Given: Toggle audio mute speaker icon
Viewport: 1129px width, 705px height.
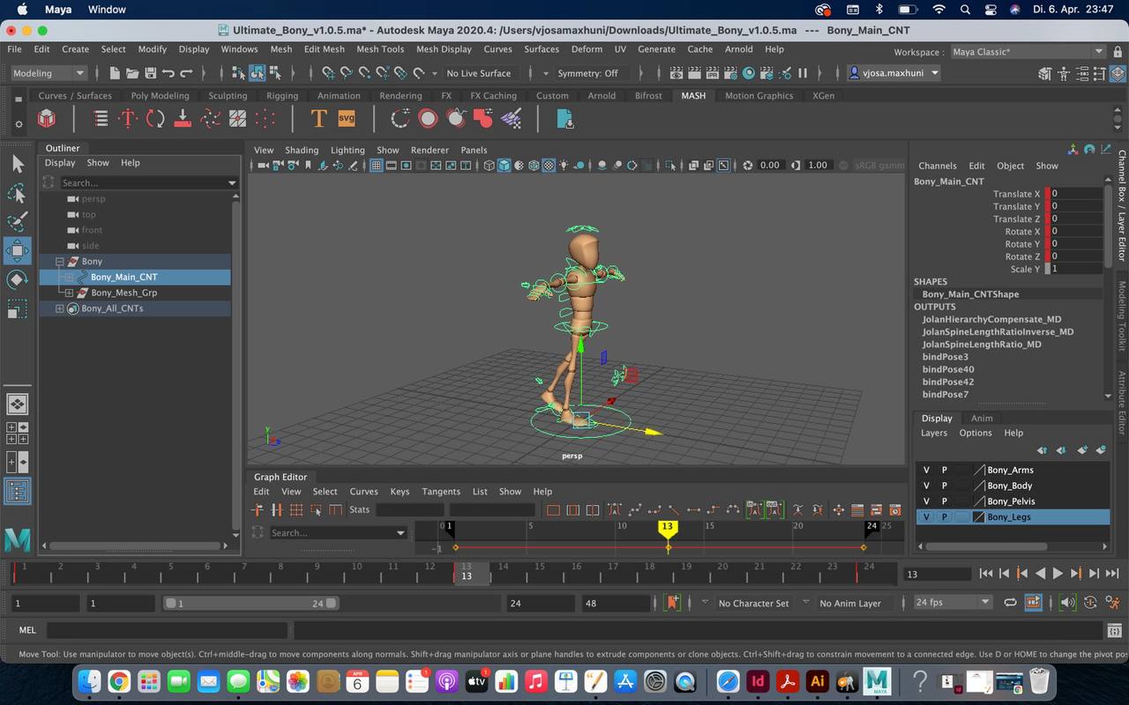Looking at the screenshot, I should 1067,603.
